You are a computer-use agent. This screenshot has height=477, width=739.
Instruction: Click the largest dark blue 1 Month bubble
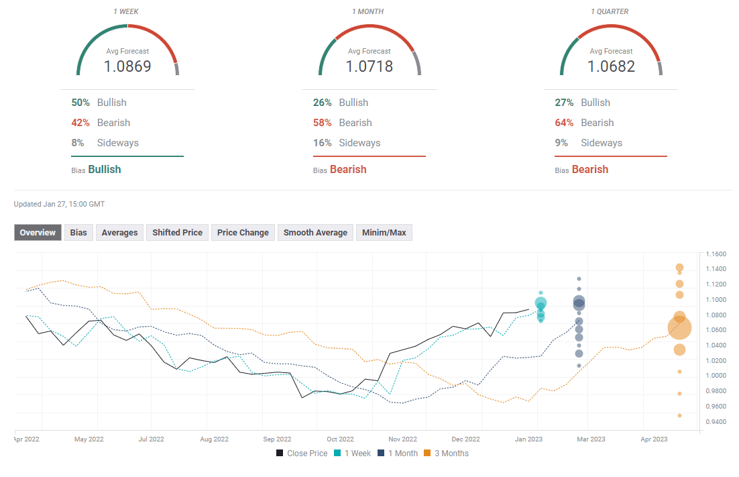click(x=579, y=303)
